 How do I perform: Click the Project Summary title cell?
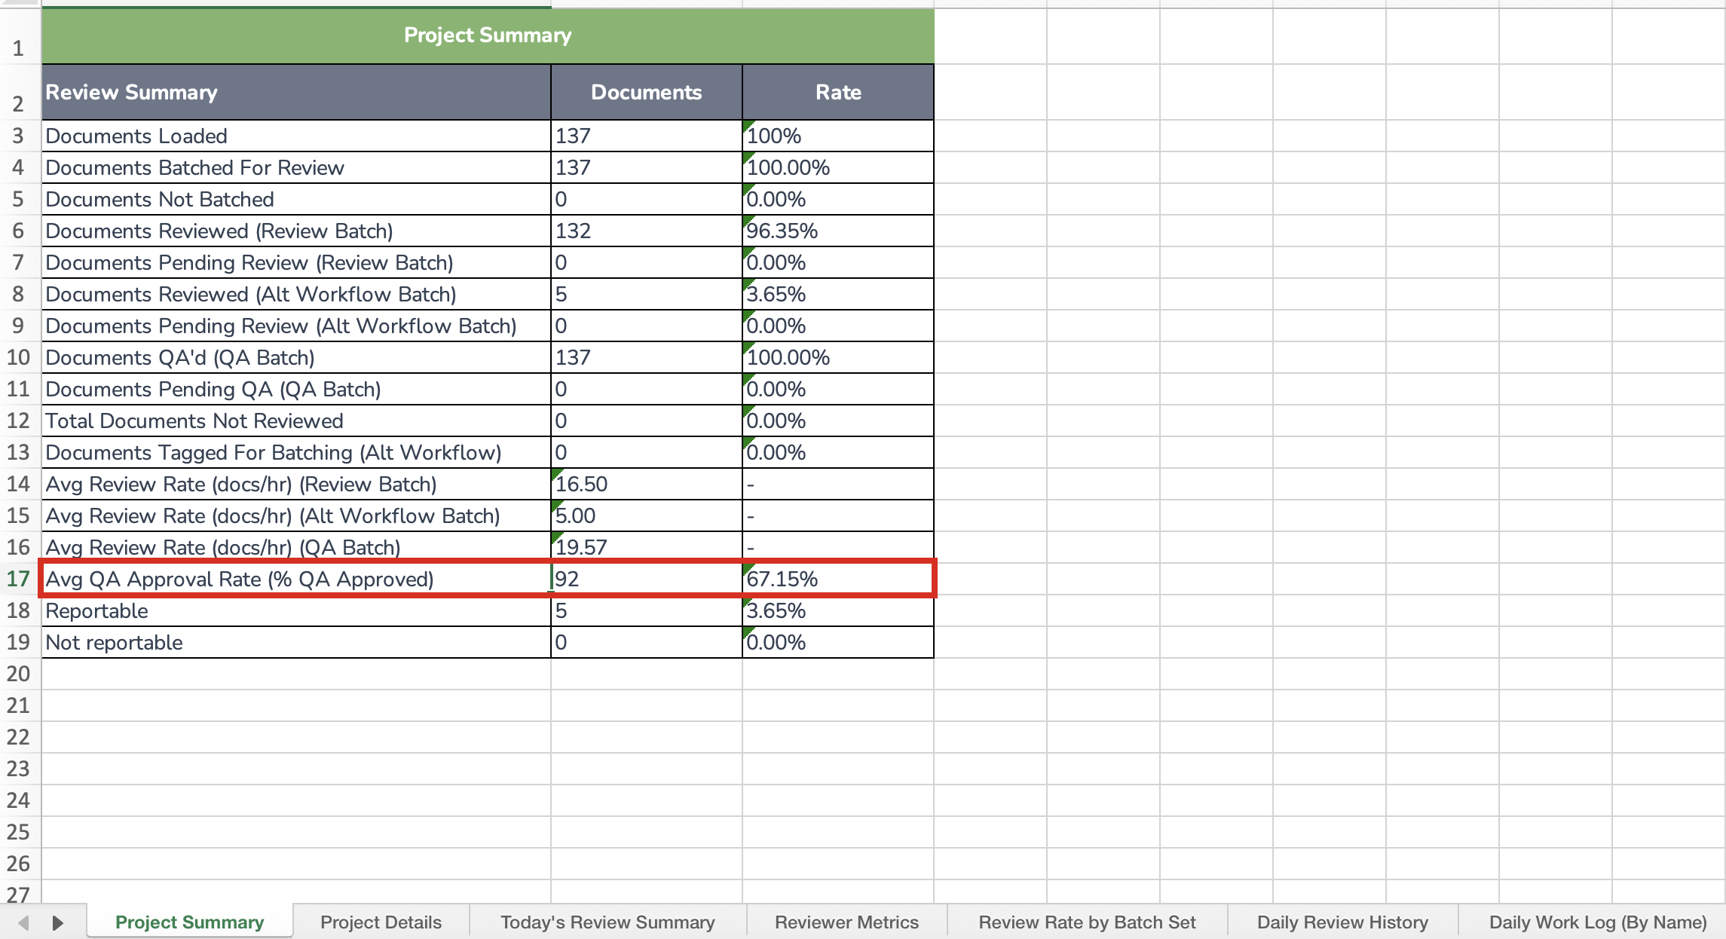487,35
